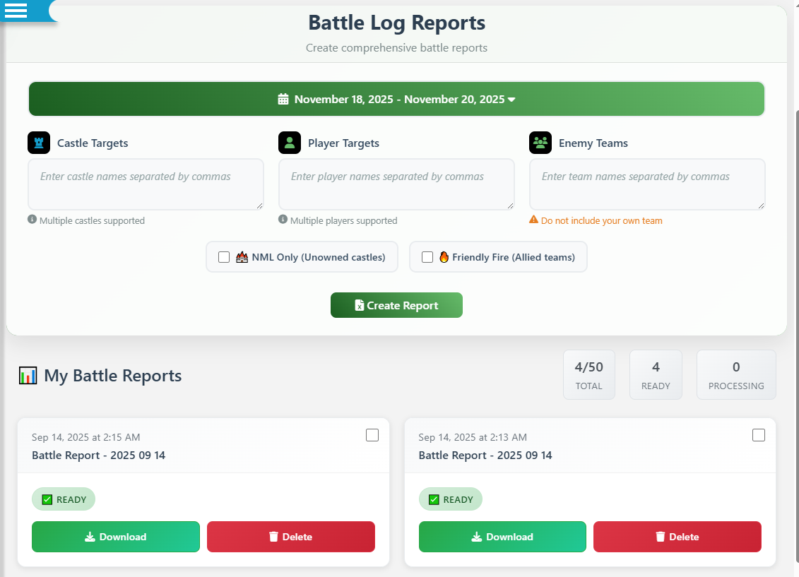Click the download arrow icon on first report
The height and width of the screenshot is (577, 799).
pos(89,537)
